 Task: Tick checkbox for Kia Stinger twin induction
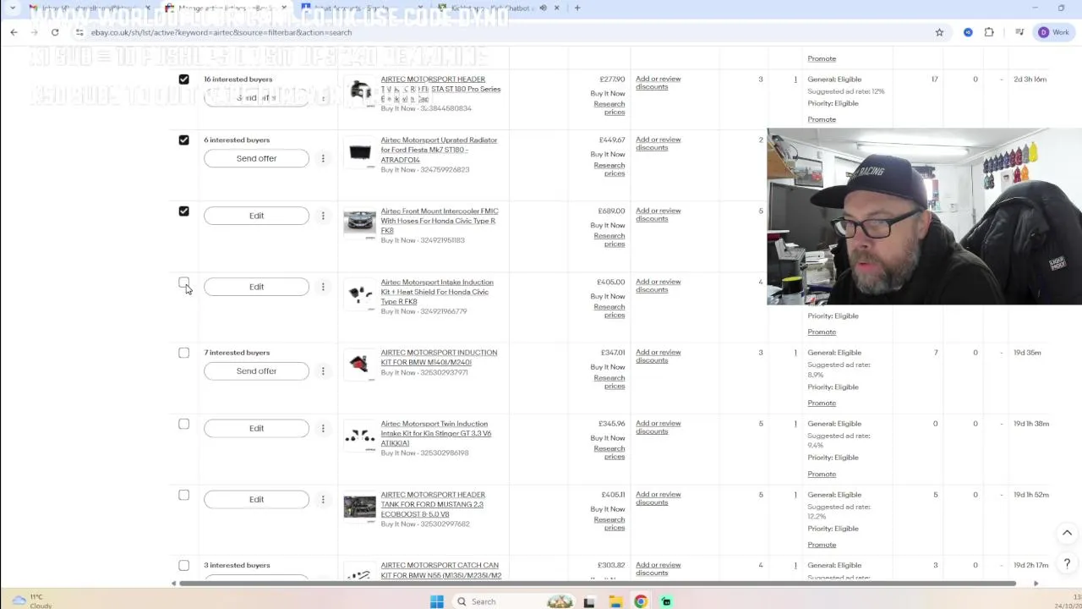pyautogui.click(x=183, y=424)
